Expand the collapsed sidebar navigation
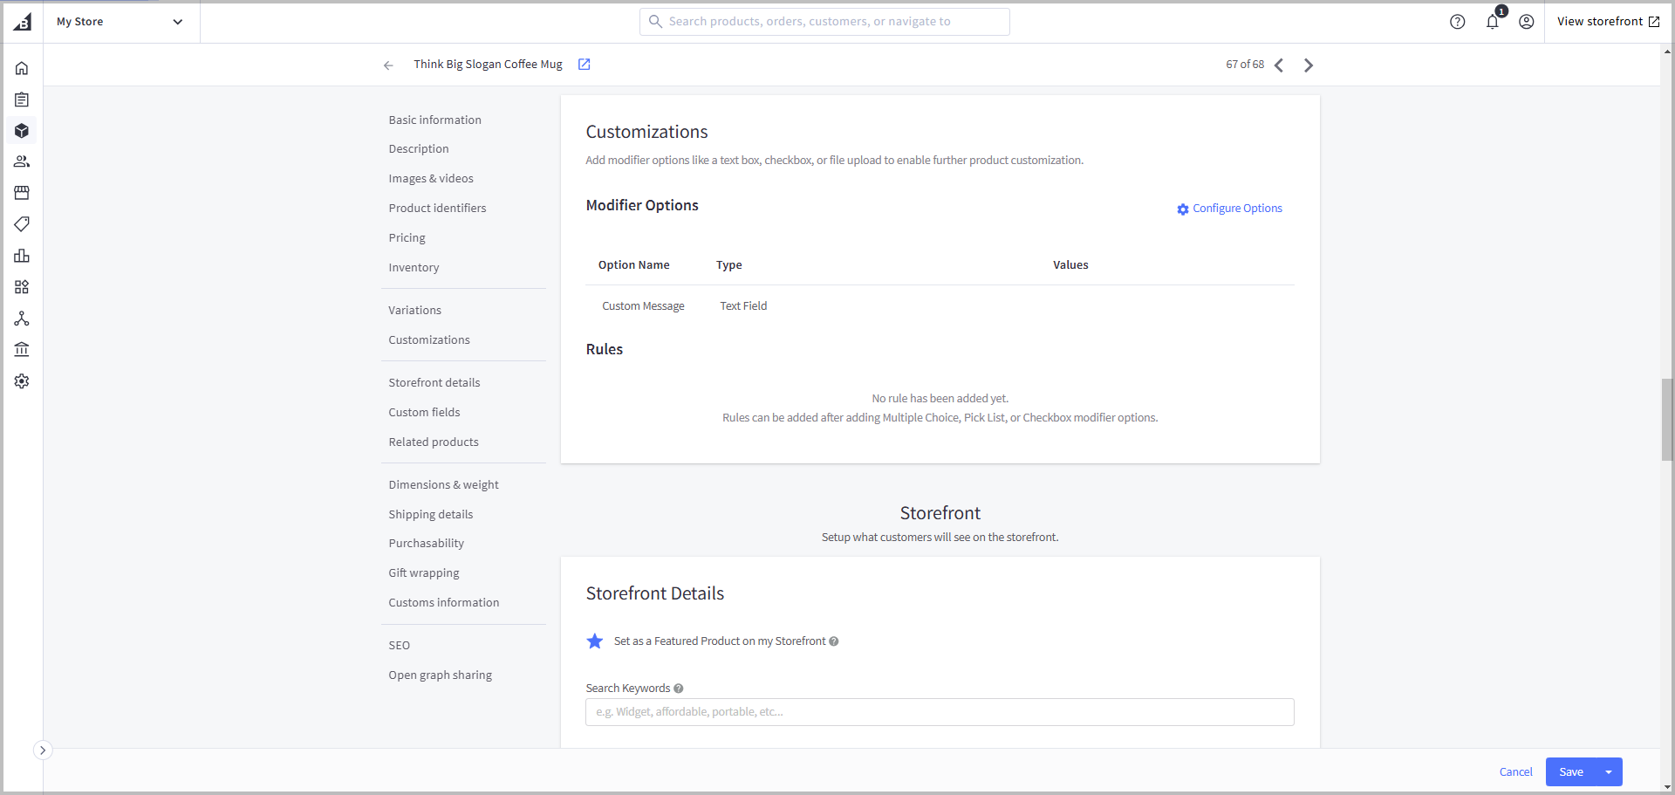The width and height of the screenshot is (1675, 795). pos(43,750)
